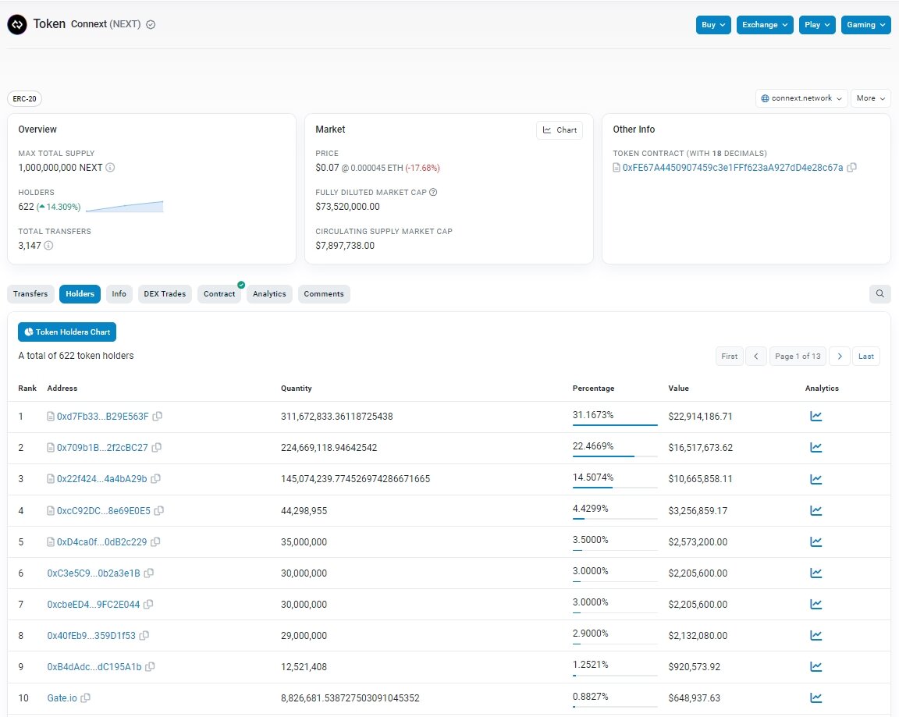
Task: Switch to the Transfers tab
Action: pyautogui.click(x=30, y=293)
